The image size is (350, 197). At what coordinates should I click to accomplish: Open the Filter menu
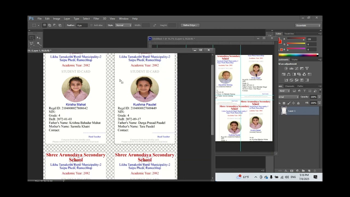pyautogui.click(x=96, y=19)
